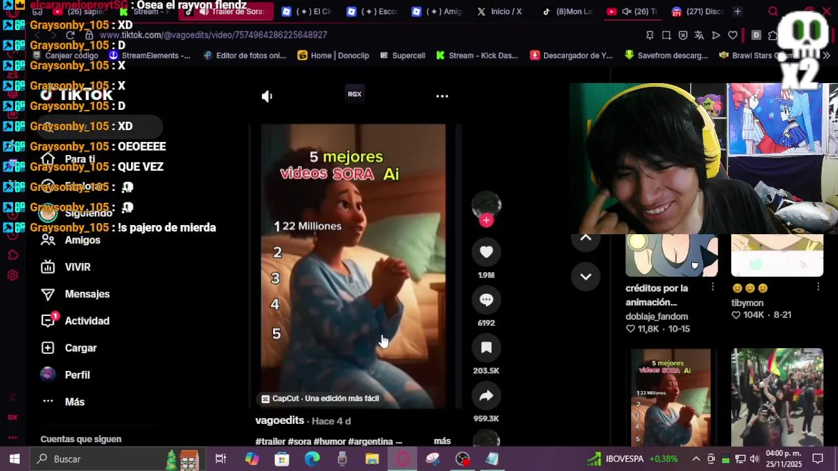Open options for the doblaje_fandom video card
This screenshot has width=838, height=471.
713,288
